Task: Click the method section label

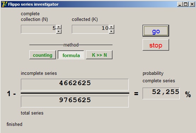Action: [71, 45]
